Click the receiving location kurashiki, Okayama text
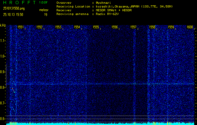Image resolution: width=197 pixels, height=125 pixels. pyautogui.click(x=134, y=7)
